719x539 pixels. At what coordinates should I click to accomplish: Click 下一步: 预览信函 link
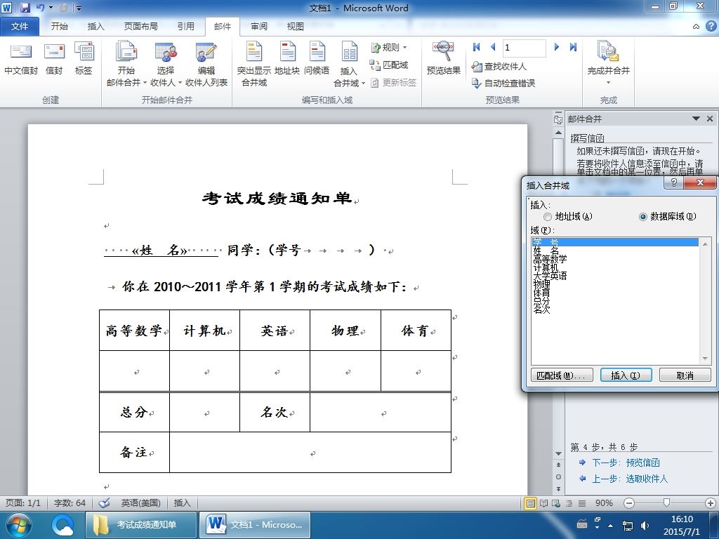(626, 463)
